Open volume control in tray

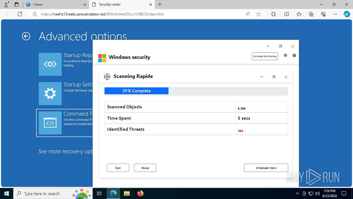pyautogui.click(x=317, y=193)
